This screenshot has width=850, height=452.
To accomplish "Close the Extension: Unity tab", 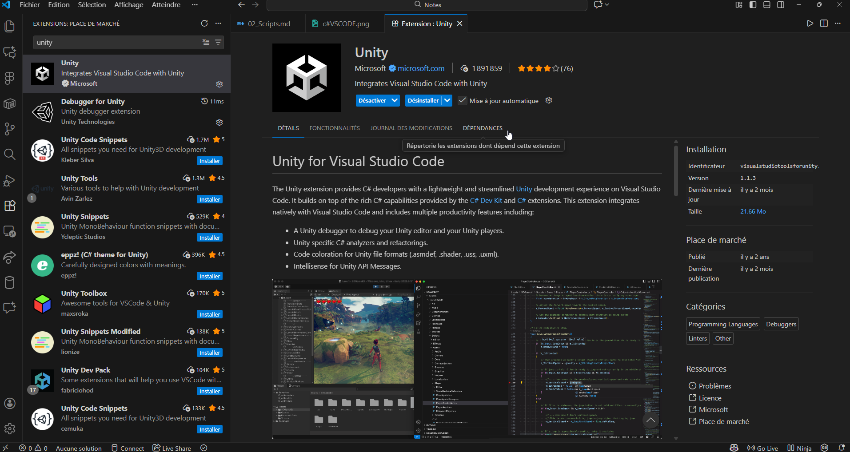I will coord(460,24).
